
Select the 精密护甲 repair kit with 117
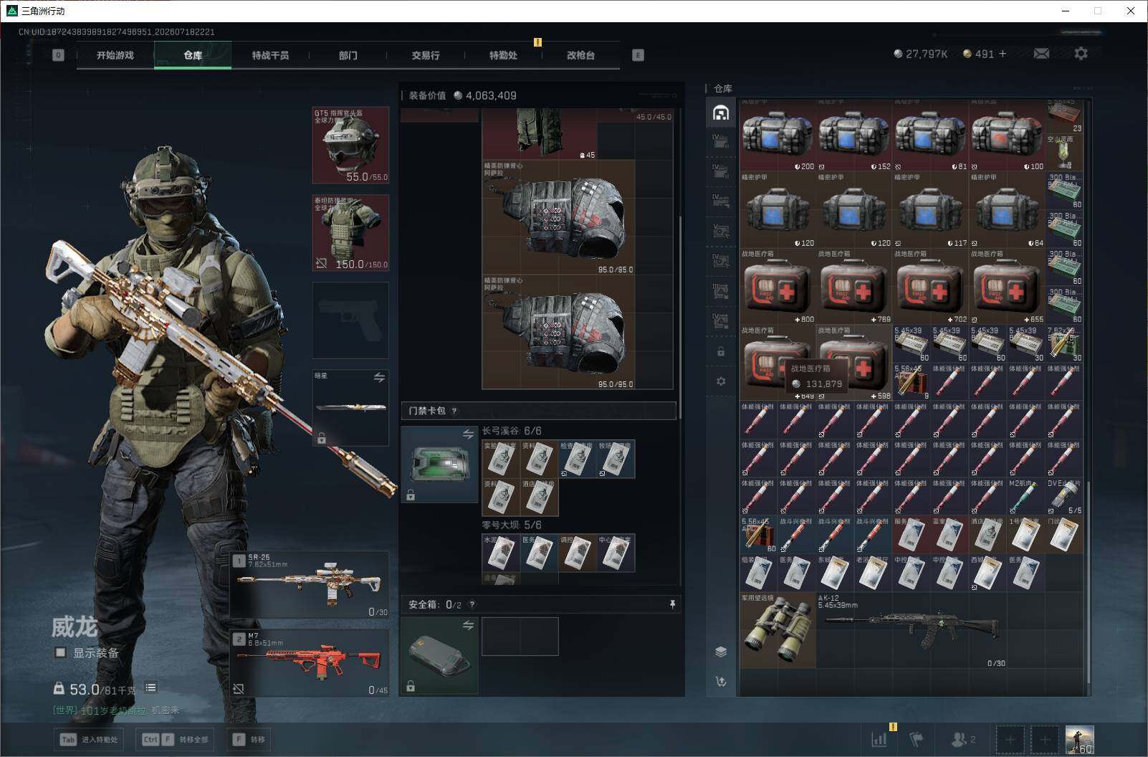[931, 211]
